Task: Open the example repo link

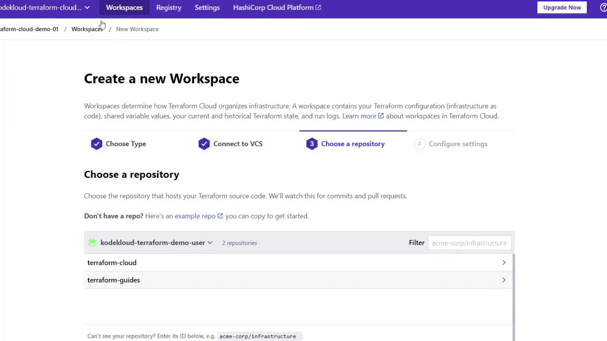Action: coord(195,216)
